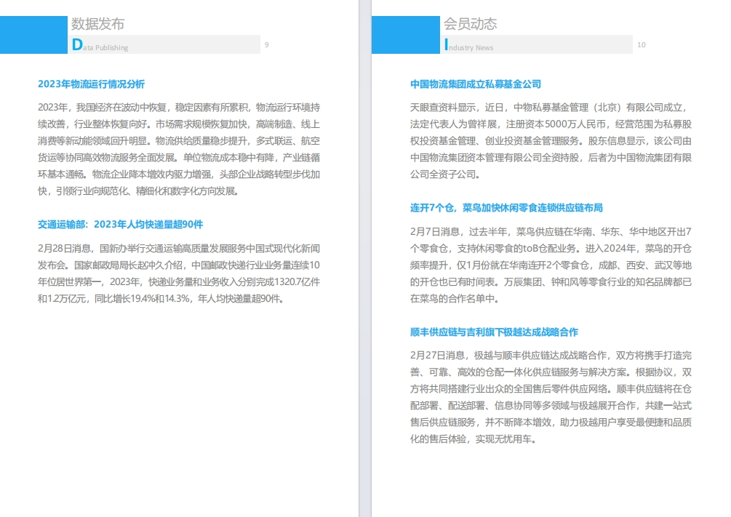
Task: Click the line starting 年位居世界第一
Action: coord(179,282)
